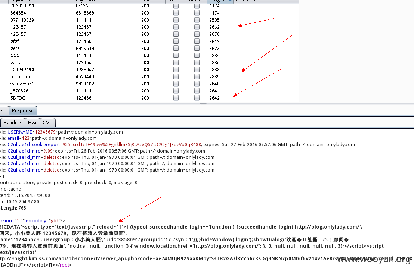
Task: Click the email cookie name in response
Action: click(x=13, y=138)
